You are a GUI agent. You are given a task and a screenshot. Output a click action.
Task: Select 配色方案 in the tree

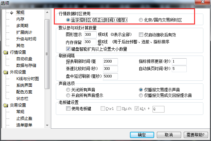tap(24, 92)
